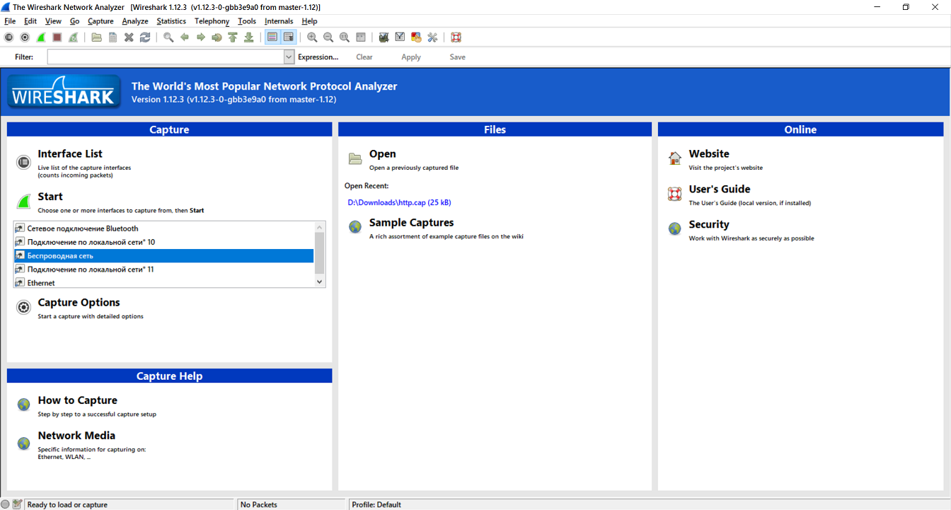Click the Restart capture toolbar icon
This screenshot has width=951, height=510.
(x=74, y=37)
